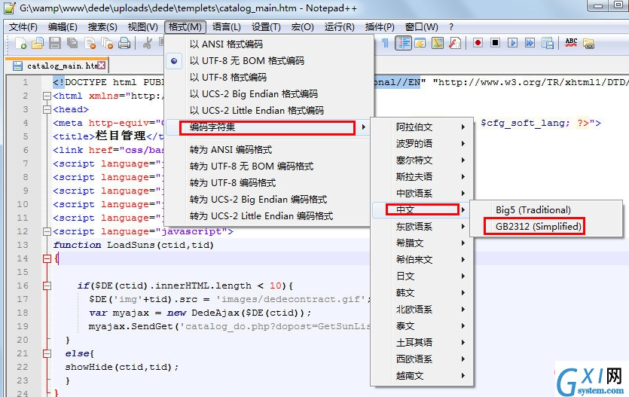This screenshot has width=629, height=397.
Task: Collapse the fold marker at line 2
Action: pos(47,96)
